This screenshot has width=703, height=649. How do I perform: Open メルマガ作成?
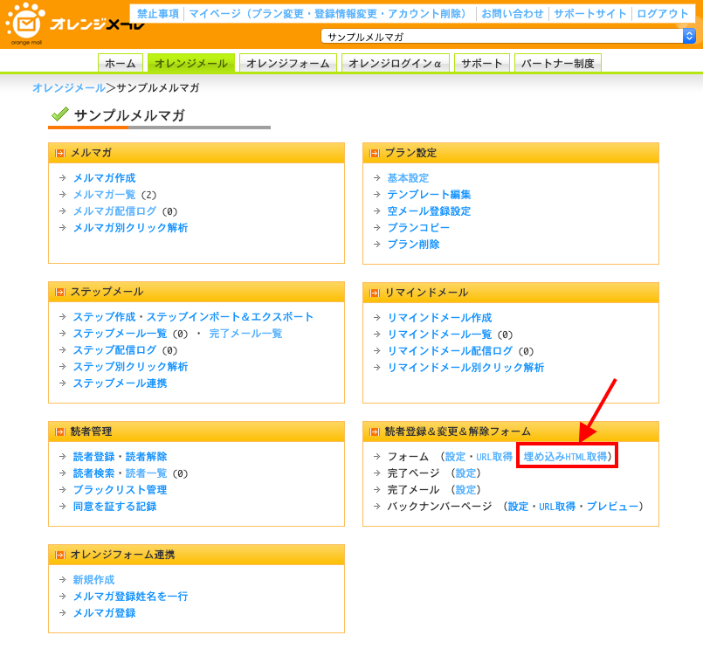[x=105, y=178]
